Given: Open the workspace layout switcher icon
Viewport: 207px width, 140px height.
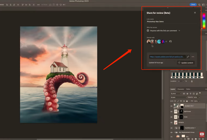Looking at the screenshot, I should click(204, 5).
